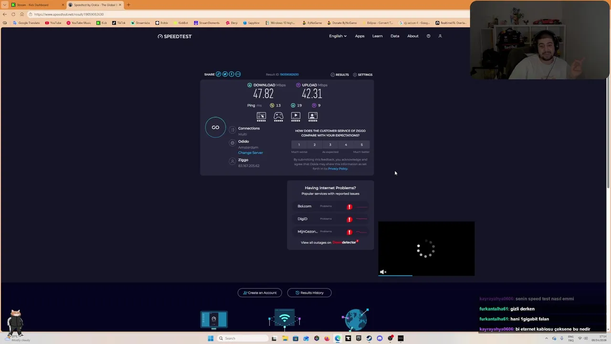The height and width of the screenshot is (344, 611).
Task: Open SETTINGS page
Action: 362,75
